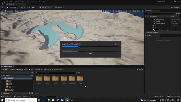This screenshot has width=181, height=102.
Task: Collapse the Landscape item in the Outliner
Action: click(x=152, y=29)
